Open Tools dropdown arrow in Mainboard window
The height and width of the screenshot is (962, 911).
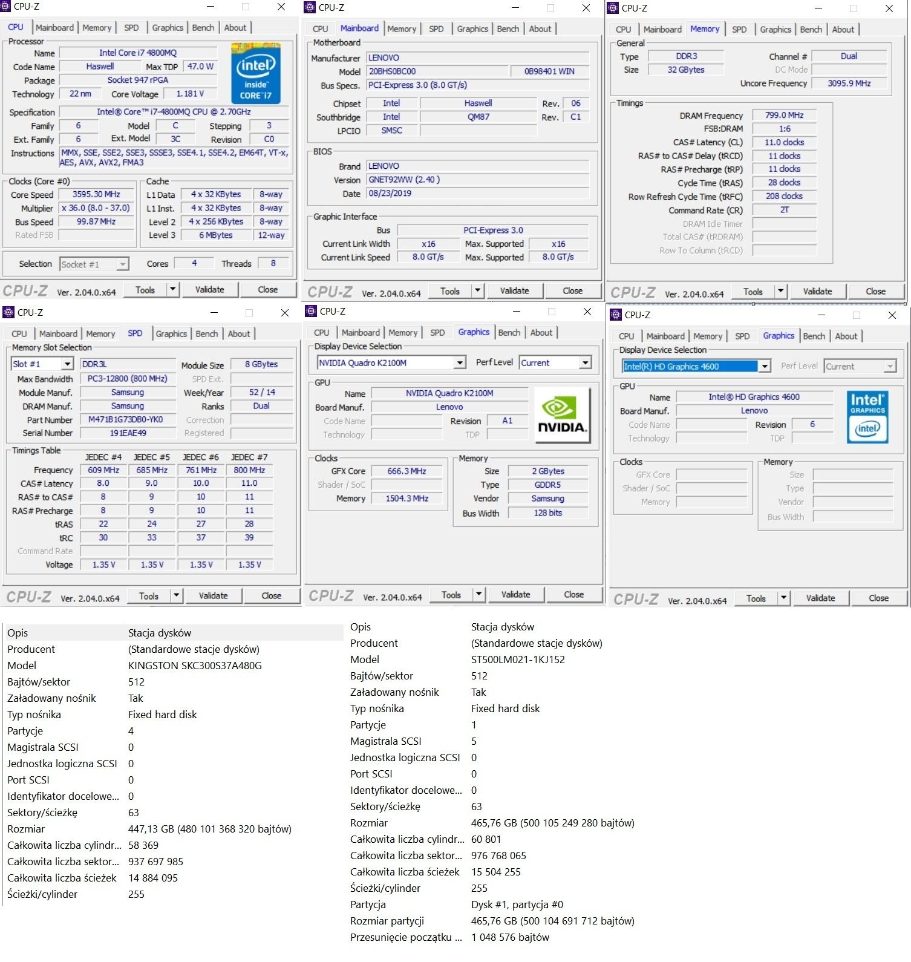tap(478, 291)
